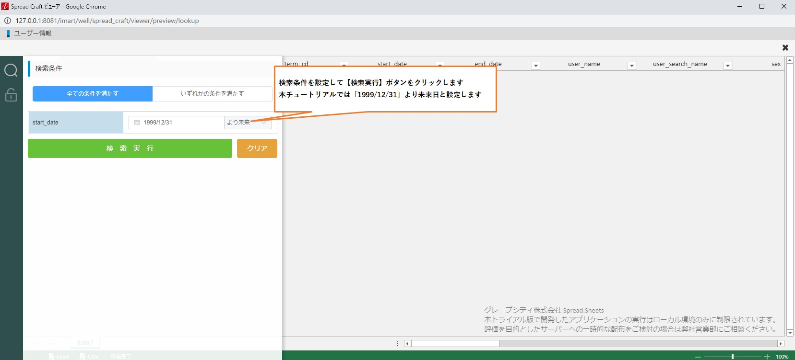Viewport: 795px width, 360px height.
Task: Click the zoom in plus icon
Action: pyautogui.click(x=767, y=357)
